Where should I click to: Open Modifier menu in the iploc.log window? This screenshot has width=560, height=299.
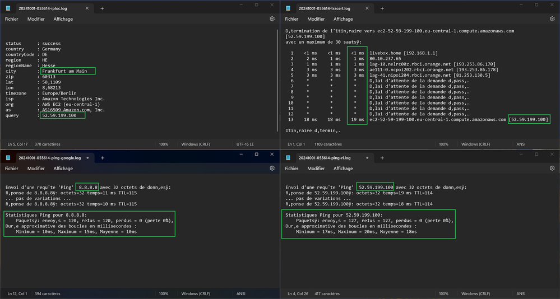[36, 19]
